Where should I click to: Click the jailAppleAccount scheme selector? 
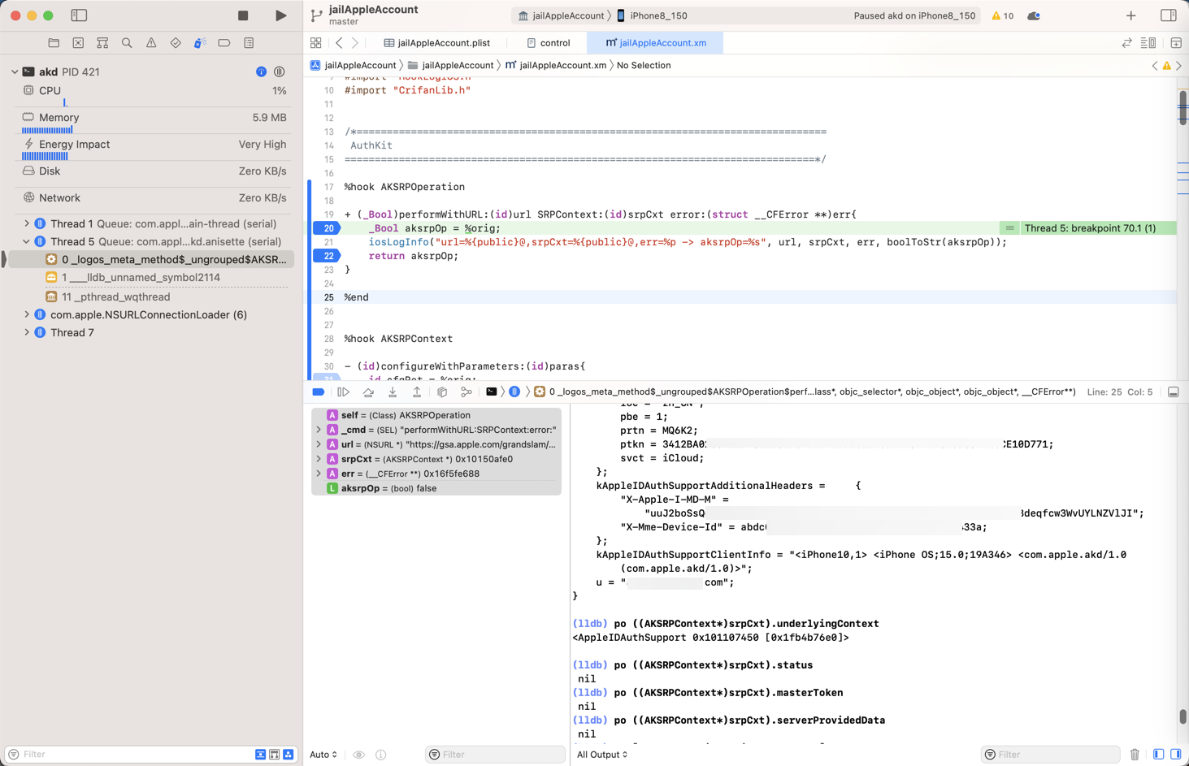[561, 15]
